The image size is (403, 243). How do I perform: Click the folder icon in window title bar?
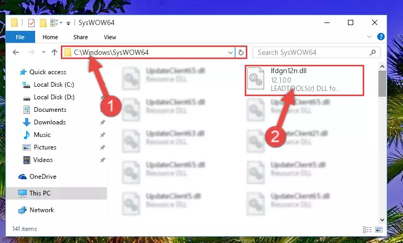pyautogui.click(x=14, y=23)
